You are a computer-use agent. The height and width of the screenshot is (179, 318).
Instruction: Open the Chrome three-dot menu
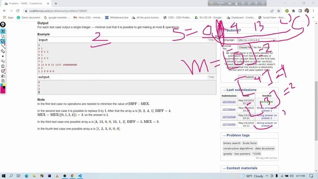[x=314, y=11]
